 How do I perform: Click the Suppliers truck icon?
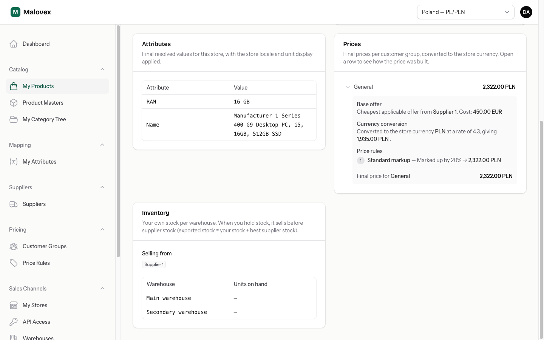[14, 204]
